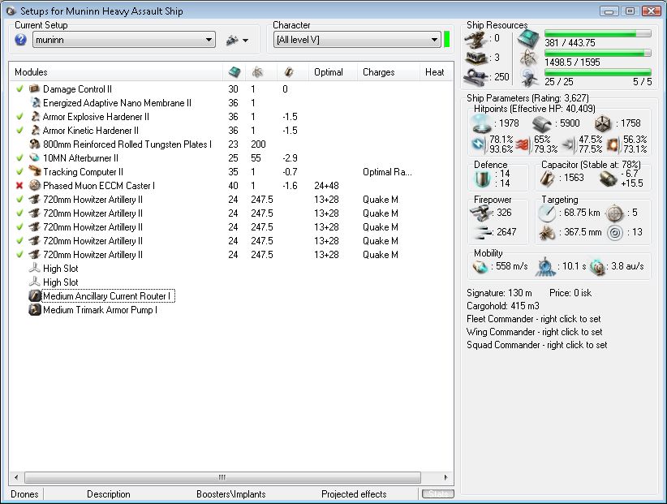This screenshot has width=667, height=504.
Task: Click the Stats button at bottom
Action: point(438,493)
